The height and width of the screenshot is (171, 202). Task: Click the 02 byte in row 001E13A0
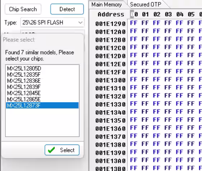(x=157, y=160)
